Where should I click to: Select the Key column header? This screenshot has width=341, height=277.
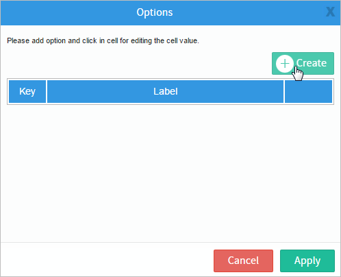27,91
